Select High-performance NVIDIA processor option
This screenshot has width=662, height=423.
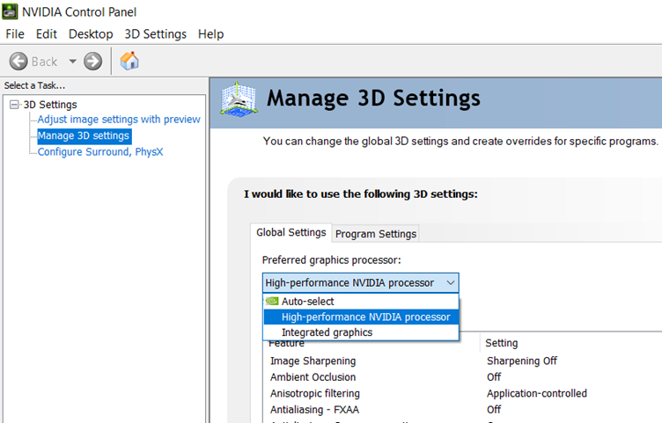[364, 317]
